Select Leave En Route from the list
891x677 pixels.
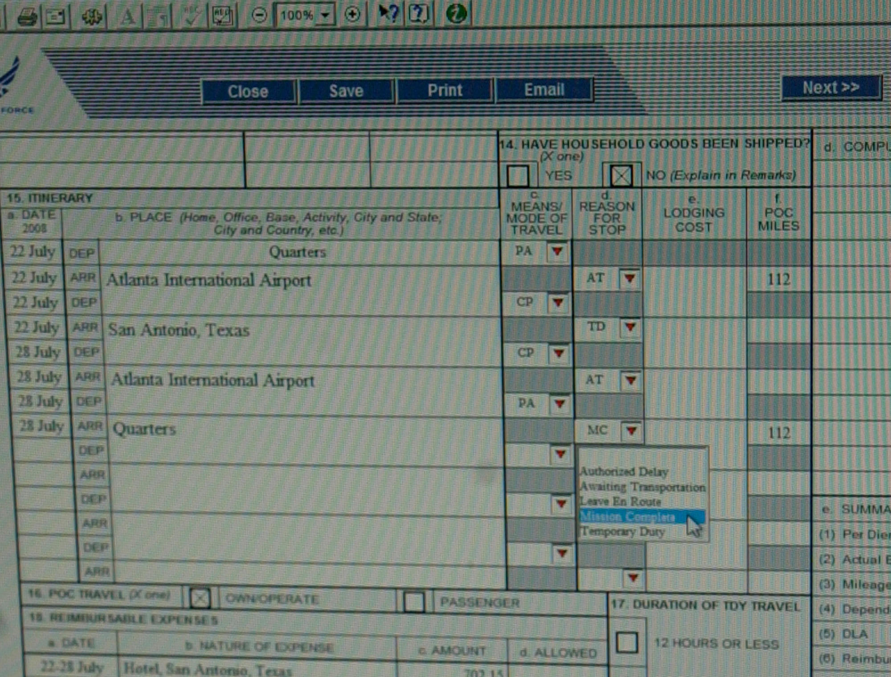click(x=620, y=502)
